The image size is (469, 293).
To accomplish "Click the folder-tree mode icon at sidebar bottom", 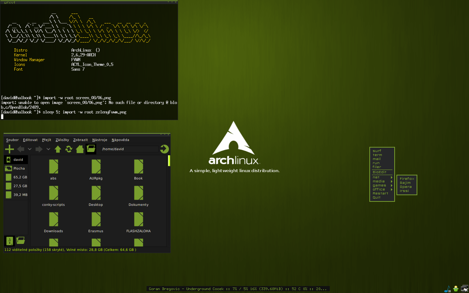I will [x=21, y=241].
